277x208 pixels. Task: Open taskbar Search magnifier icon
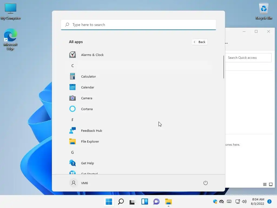click(121, 201)
